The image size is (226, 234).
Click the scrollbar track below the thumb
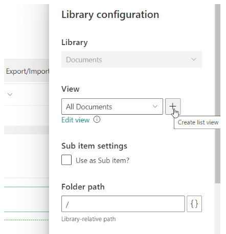click(x=217, y=208)
